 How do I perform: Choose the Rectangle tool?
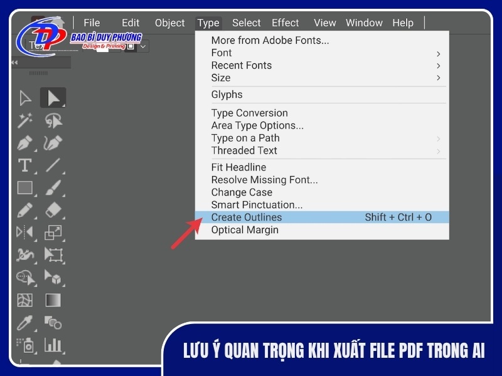(26, 188)
